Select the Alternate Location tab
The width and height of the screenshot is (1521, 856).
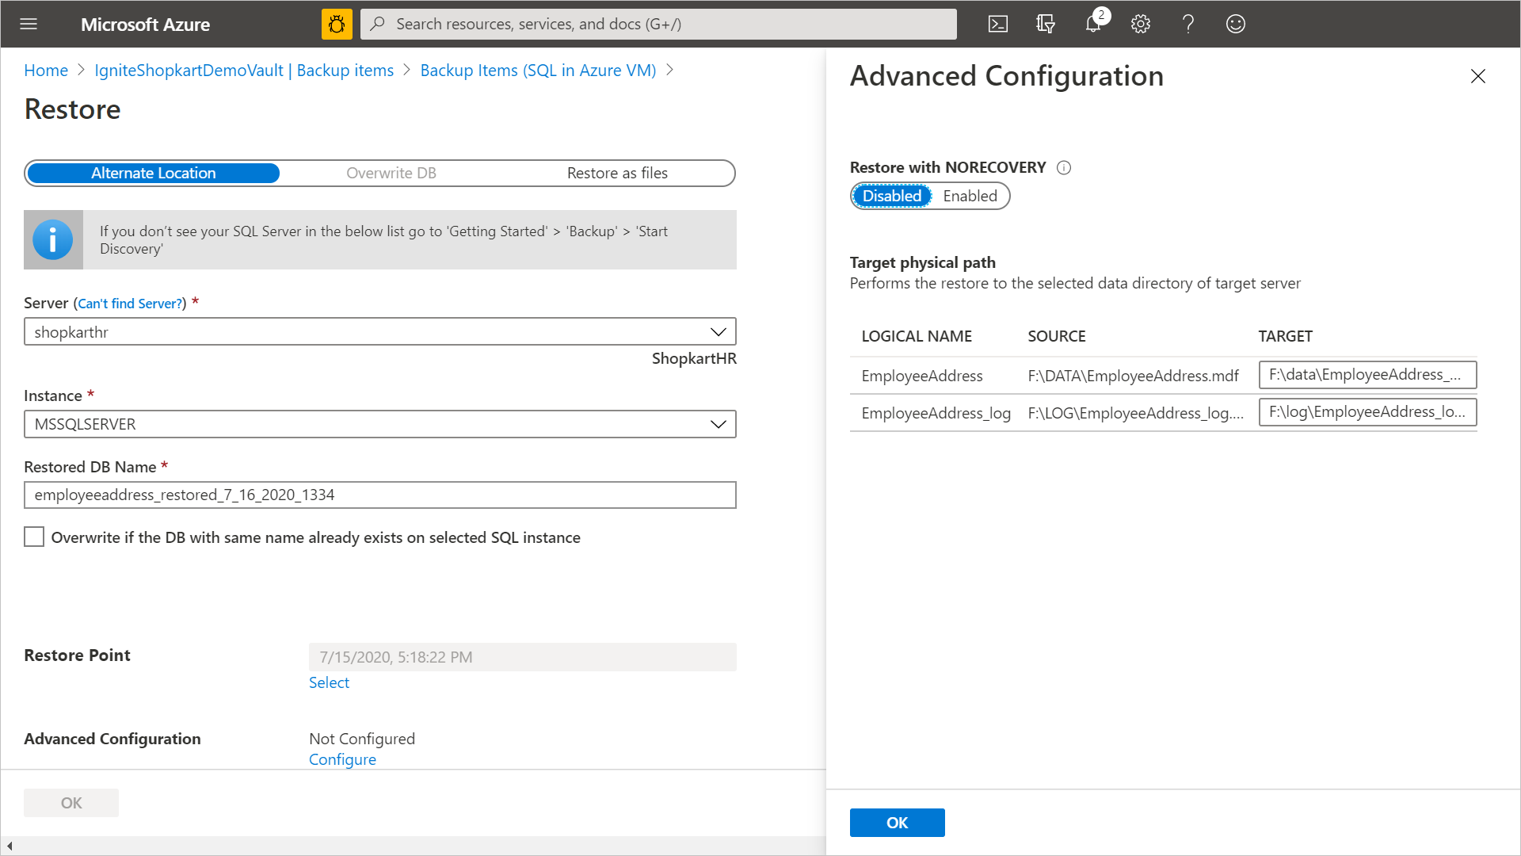[x=154, y=173]
